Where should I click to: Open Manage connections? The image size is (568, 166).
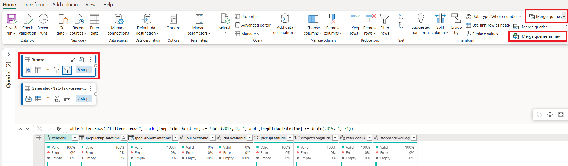tap(118, 25)
